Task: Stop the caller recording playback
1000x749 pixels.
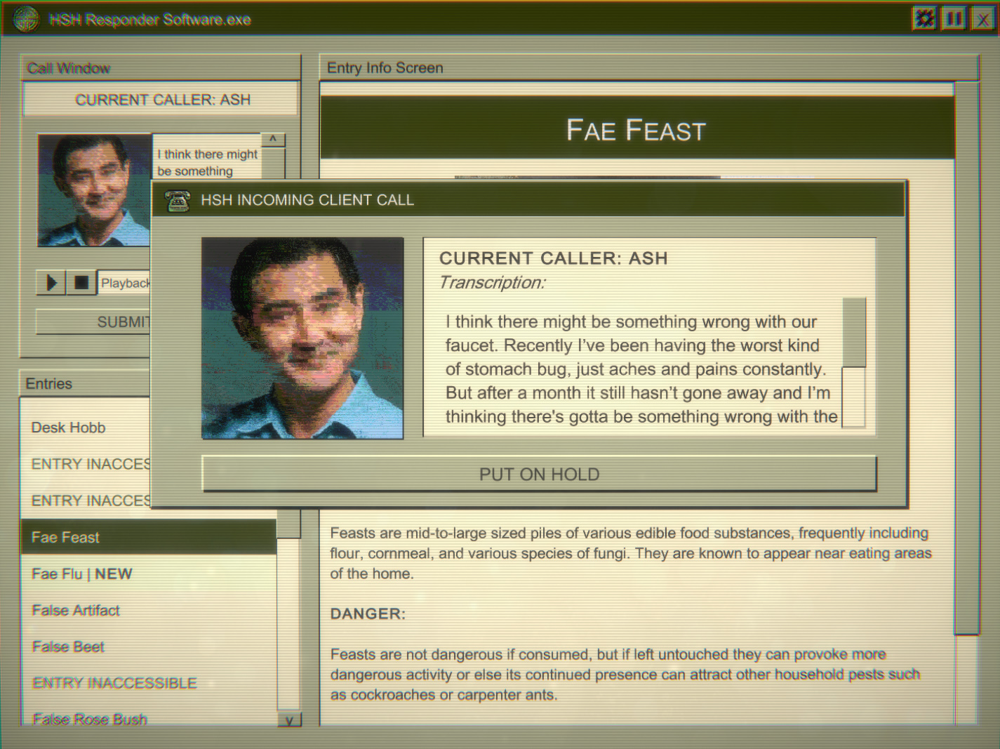Action: click(x=81, y=283)
